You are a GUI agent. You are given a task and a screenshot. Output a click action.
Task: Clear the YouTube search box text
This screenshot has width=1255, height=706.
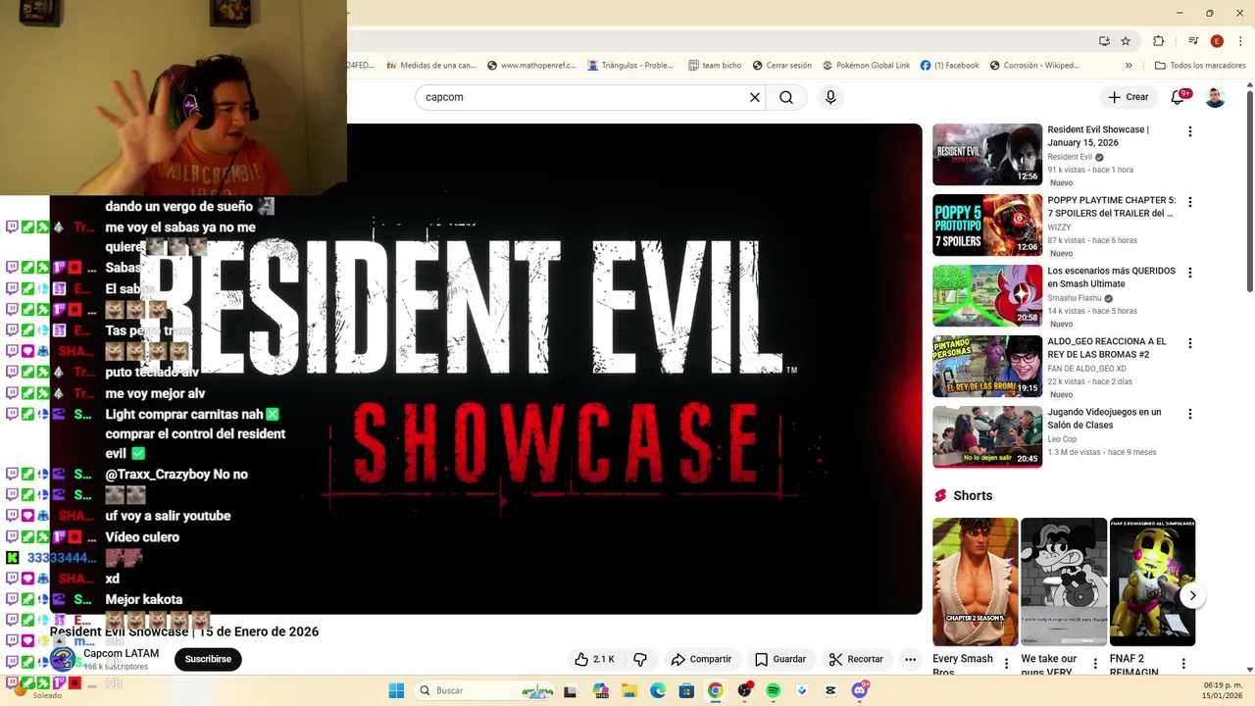[755, 97]
